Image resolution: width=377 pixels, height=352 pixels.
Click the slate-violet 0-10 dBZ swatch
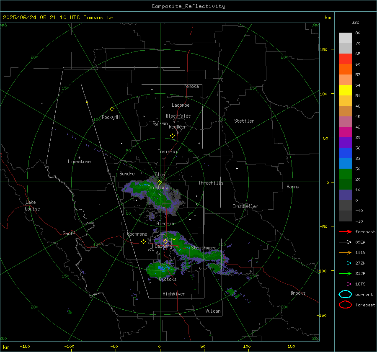click(345, 195)
